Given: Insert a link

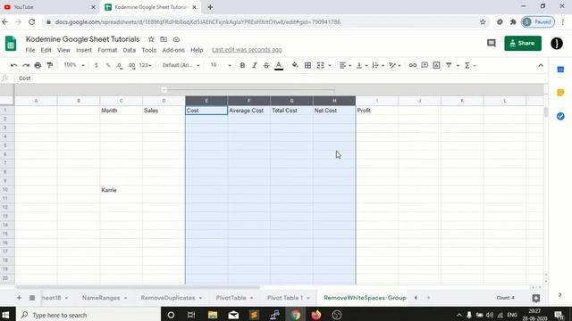Looking at the screenshot, I should (413, 65).
